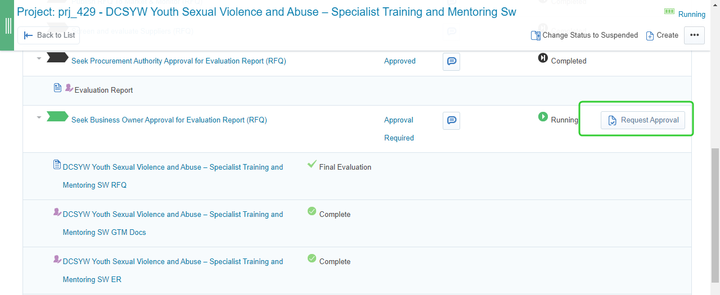
Task: Click the green stage arrow icon
Action: [57, 116]
